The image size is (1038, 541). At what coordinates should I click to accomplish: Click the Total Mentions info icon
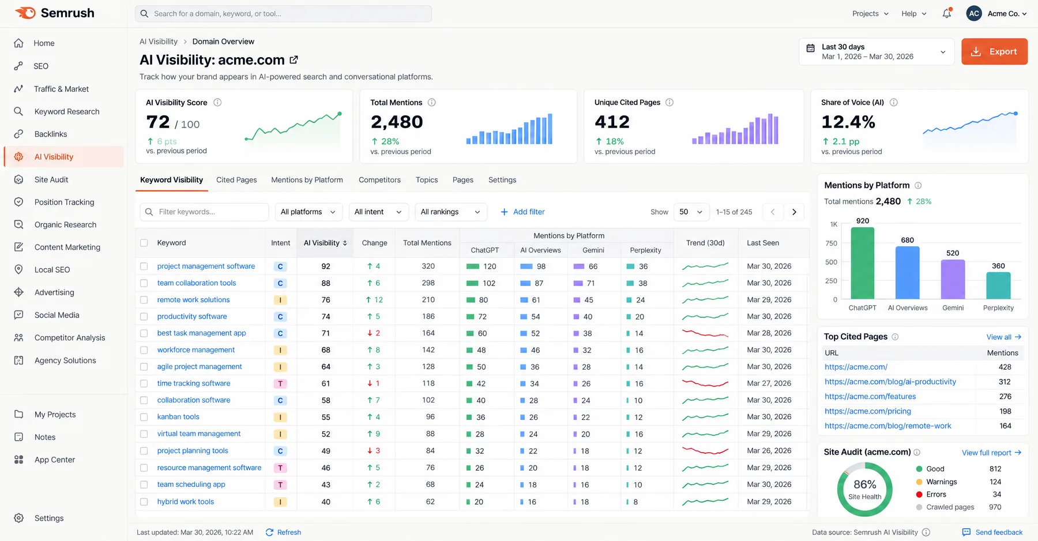point(431,102)
